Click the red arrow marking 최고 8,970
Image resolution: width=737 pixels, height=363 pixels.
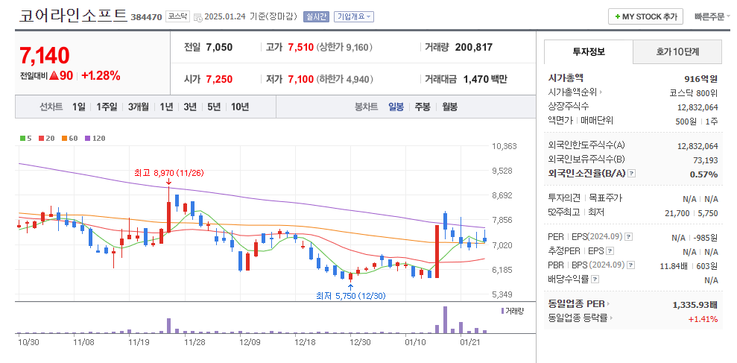coord(168,182)
